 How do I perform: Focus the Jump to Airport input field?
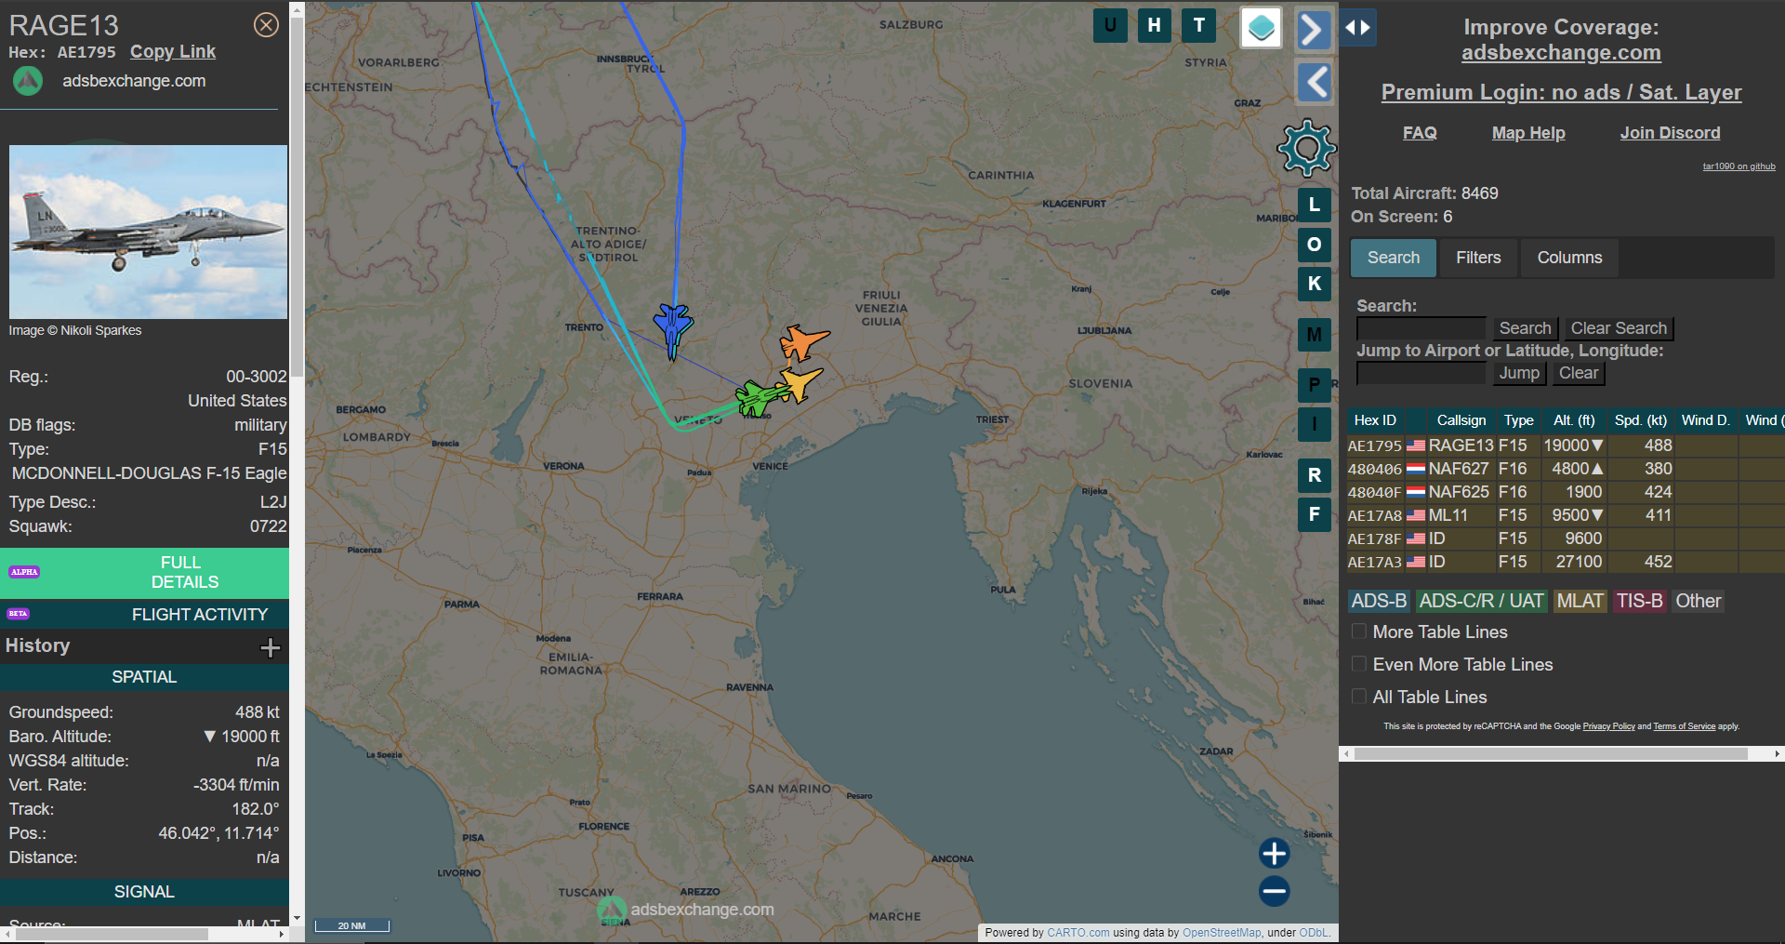pos(1421,373)
